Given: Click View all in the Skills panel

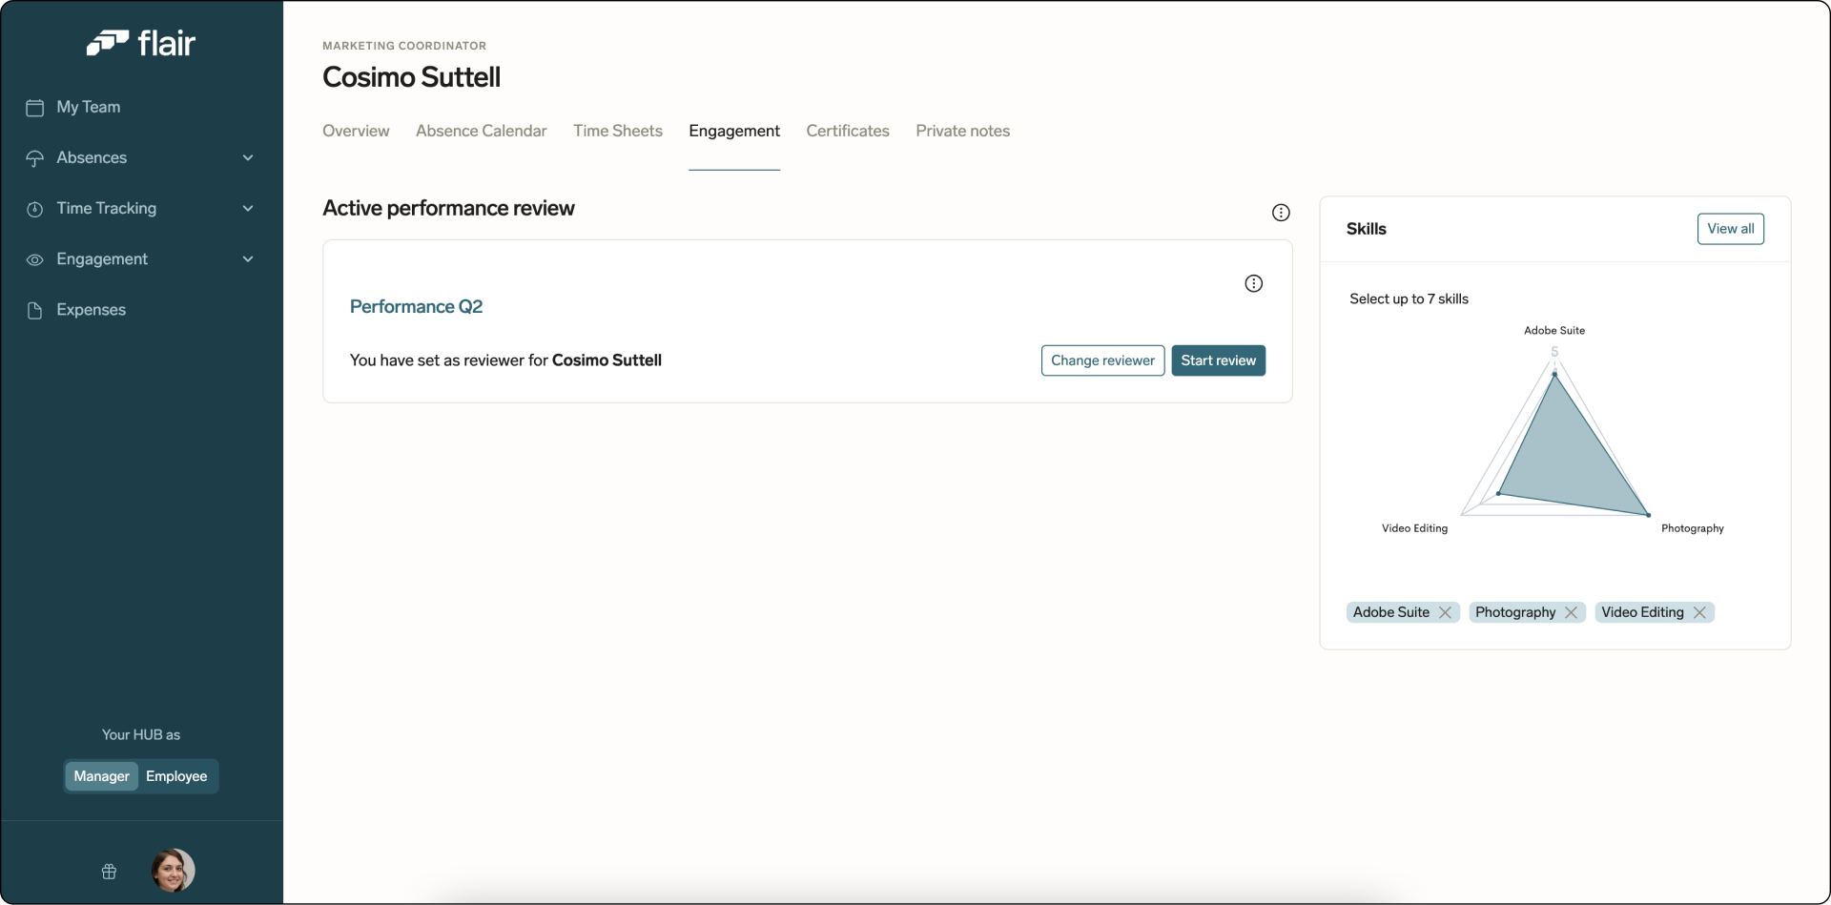Looking at the screenshot, I should point(1731,229).
